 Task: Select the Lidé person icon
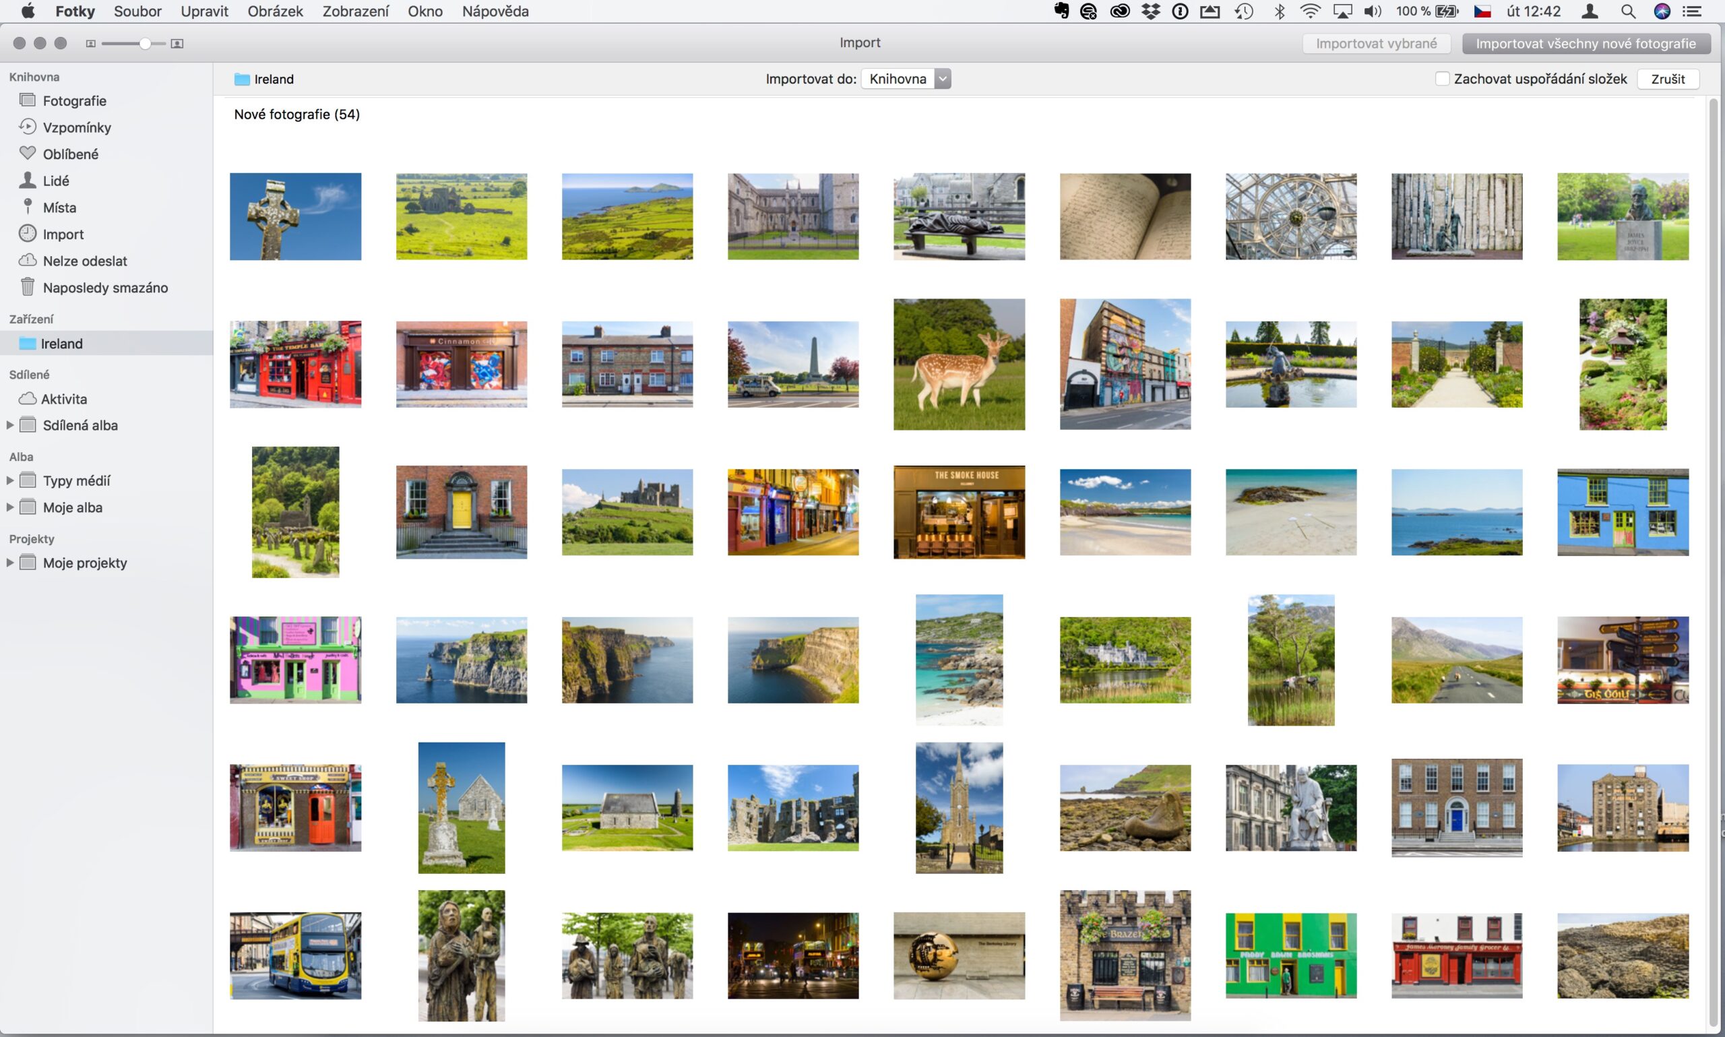point(27,180)
